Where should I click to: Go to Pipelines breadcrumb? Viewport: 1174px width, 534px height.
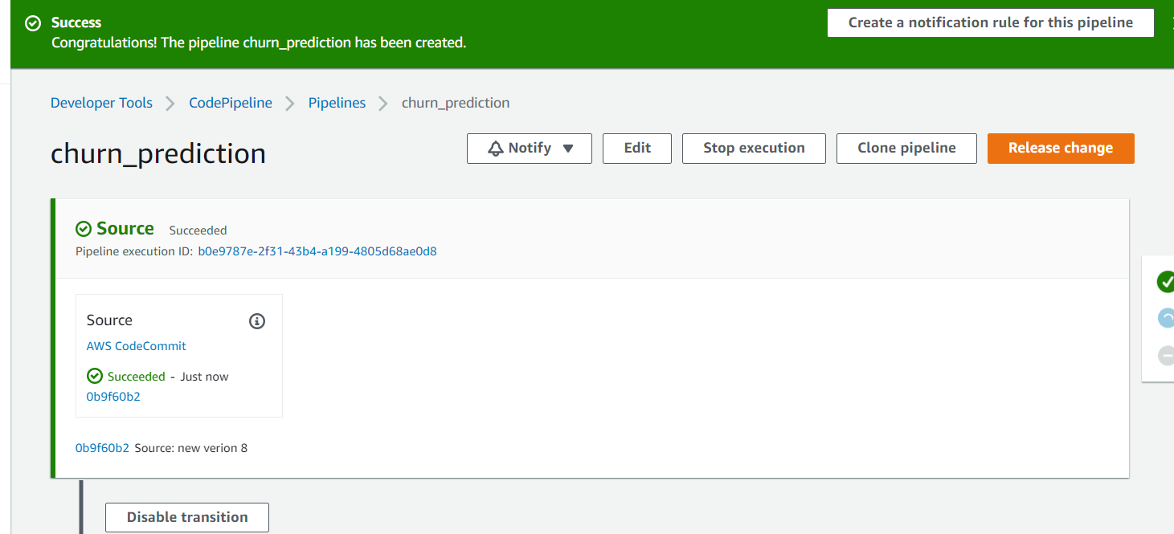tap(337, 103)
